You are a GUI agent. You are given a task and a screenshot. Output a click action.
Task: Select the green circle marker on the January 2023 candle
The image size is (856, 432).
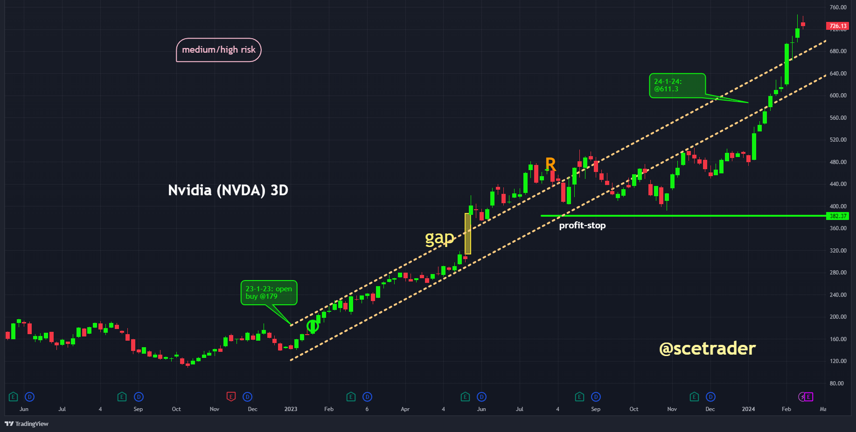tap(313, 326)
